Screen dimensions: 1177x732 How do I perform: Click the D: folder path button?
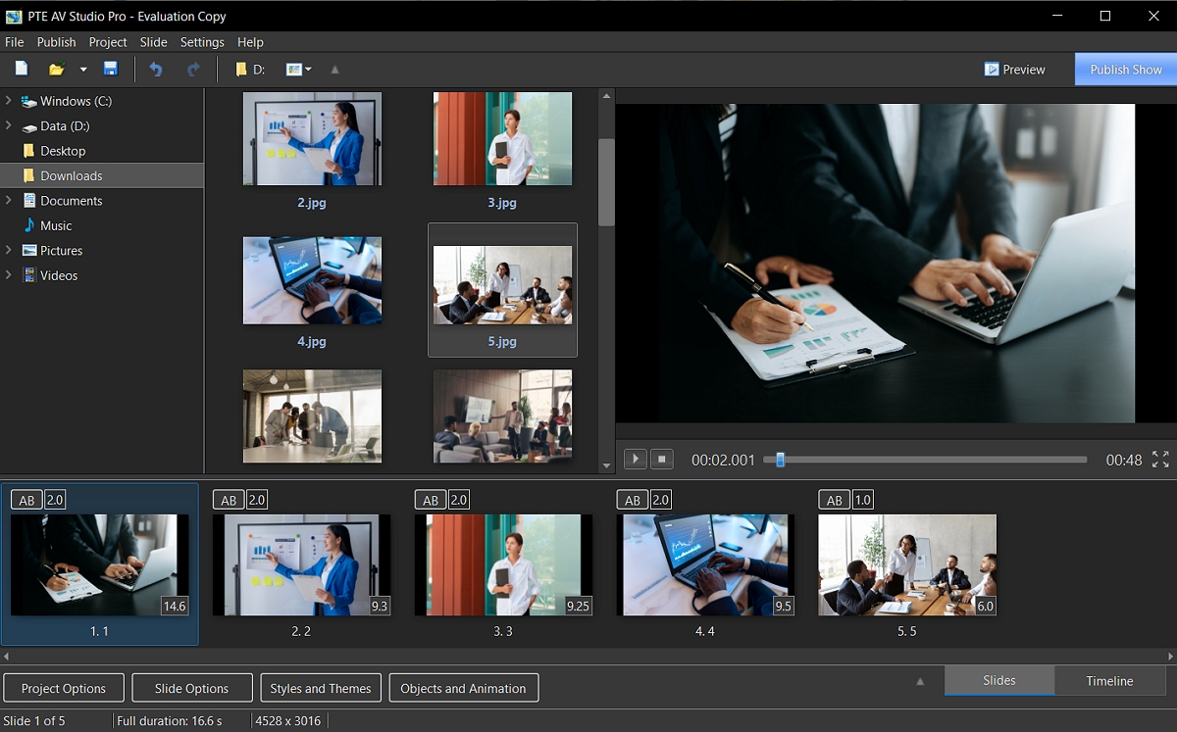(251, 70)
